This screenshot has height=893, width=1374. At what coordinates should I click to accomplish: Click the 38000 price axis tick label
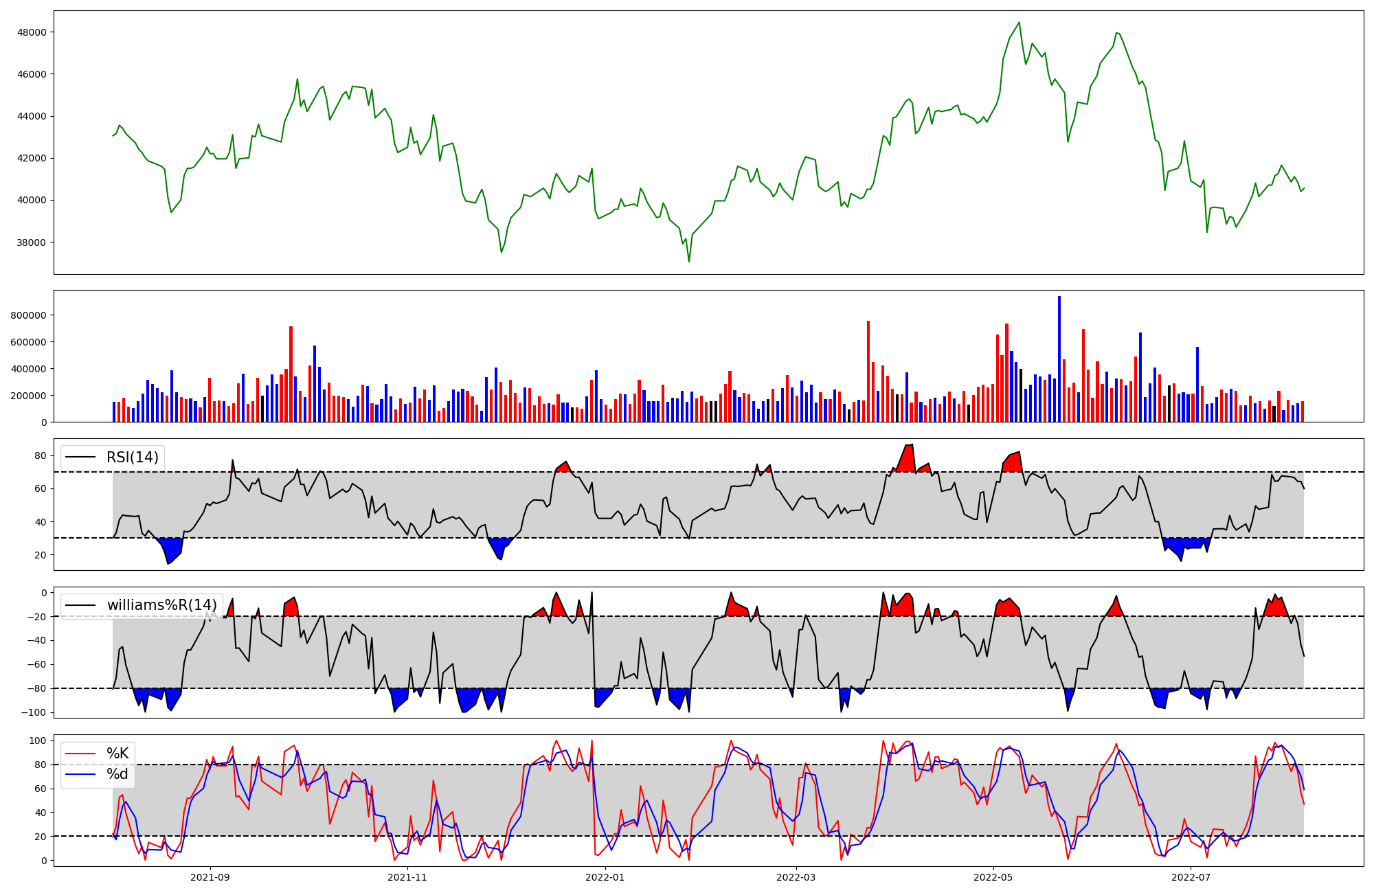point(32,242)
